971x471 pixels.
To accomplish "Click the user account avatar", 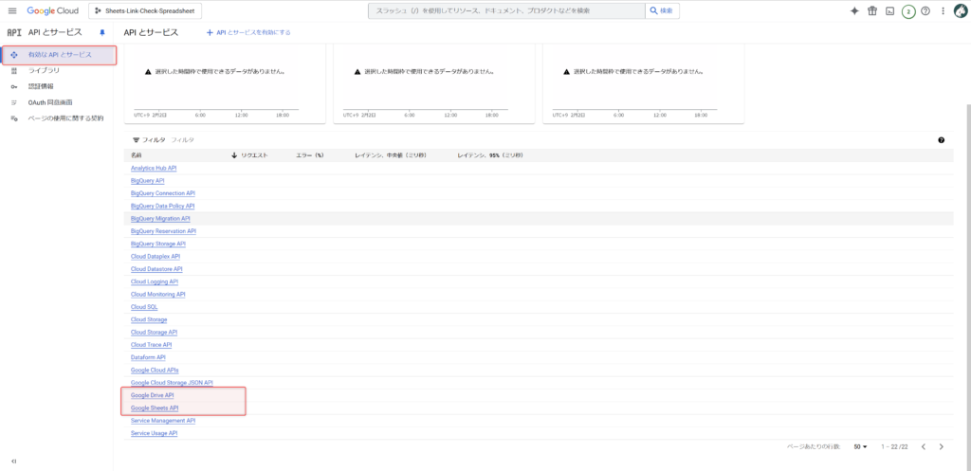I will point(959,10).
